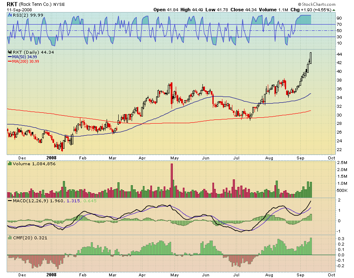Click the MACD(12,26,9) 1.960 label
The height and width of the screenshot is (278, 354).
click(x=38, y=201)
